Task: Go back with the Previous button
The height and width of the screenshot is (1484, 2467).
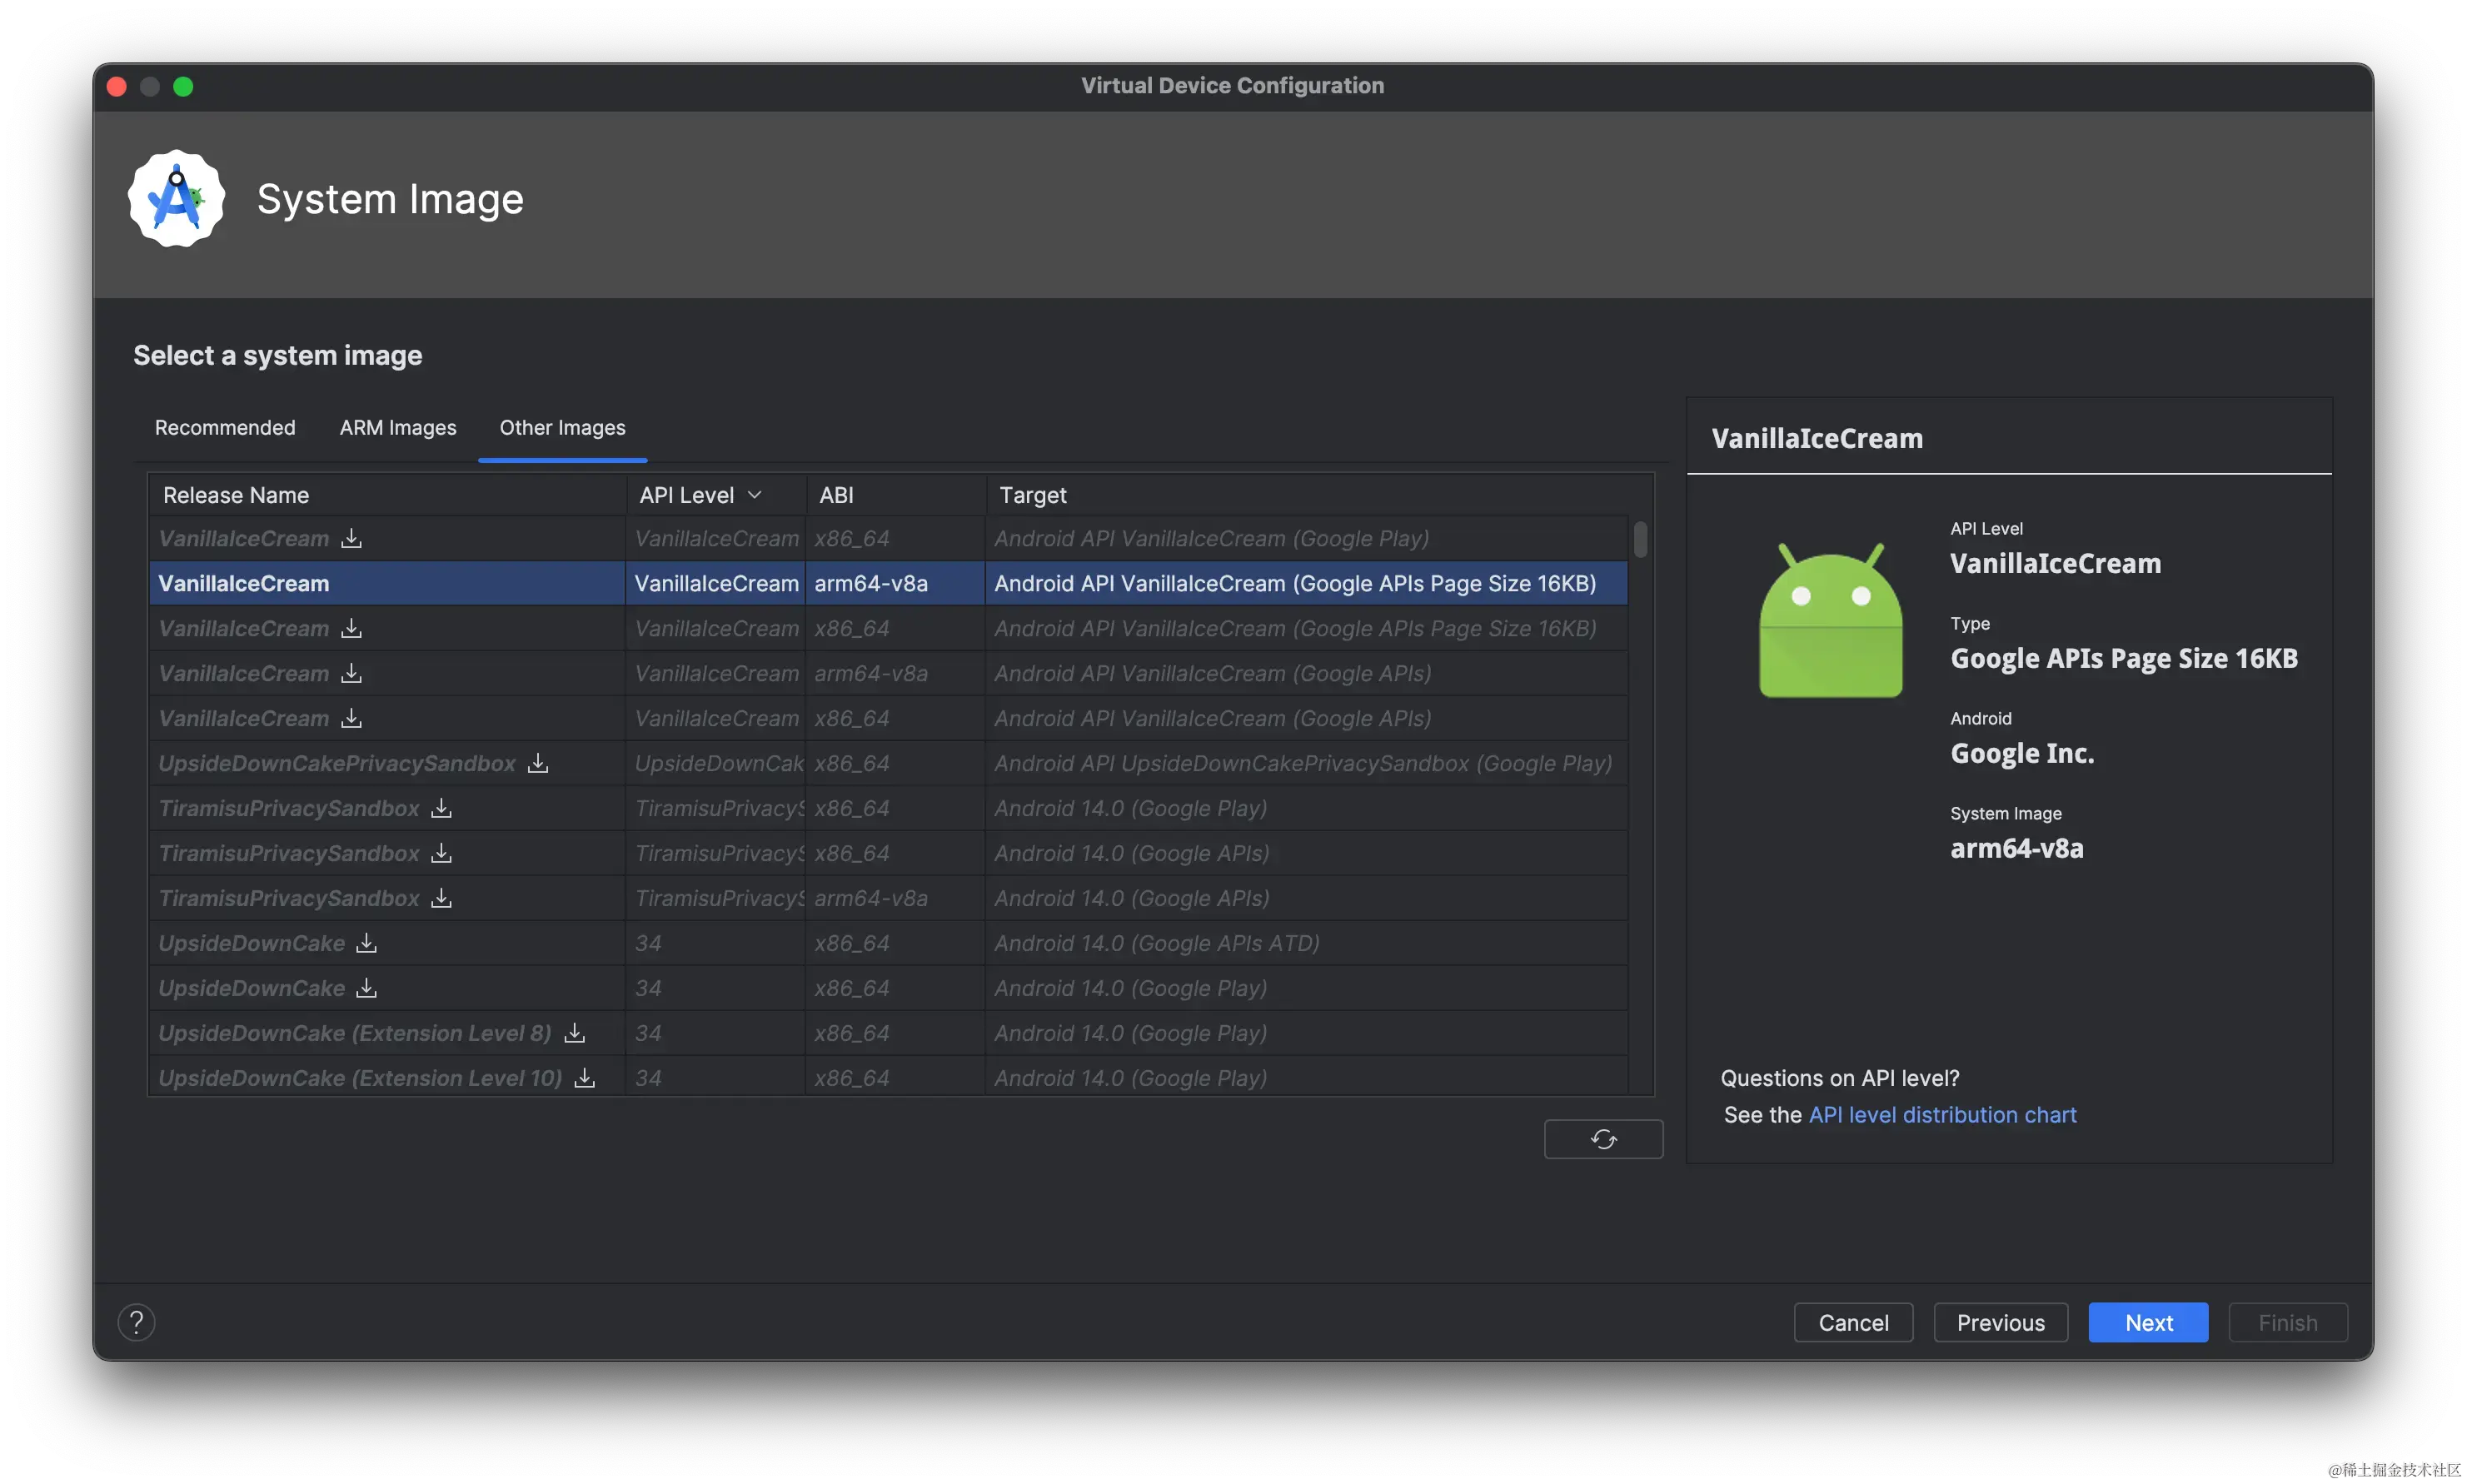Action: (x=2000, y=1322)
